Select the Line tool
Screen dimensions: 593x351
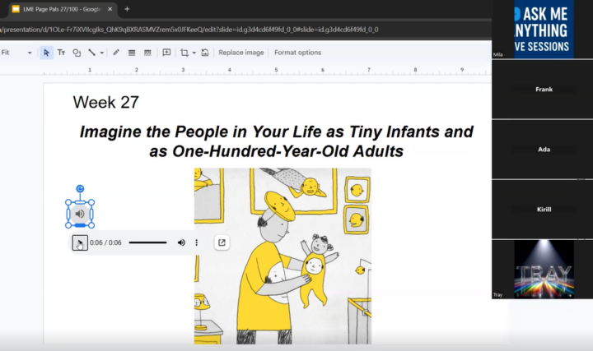91,53
